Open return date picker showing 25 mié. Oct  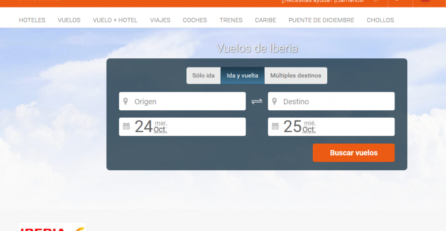(331, 126)
